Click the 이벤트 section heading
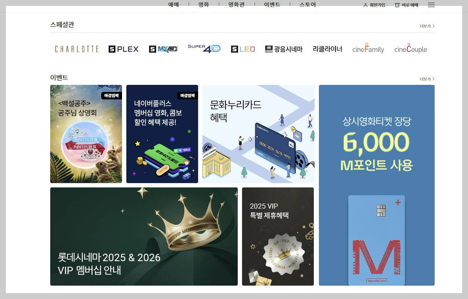Image resolution: width=468 pixels, height=299 pixels. (x=59, y=77)
